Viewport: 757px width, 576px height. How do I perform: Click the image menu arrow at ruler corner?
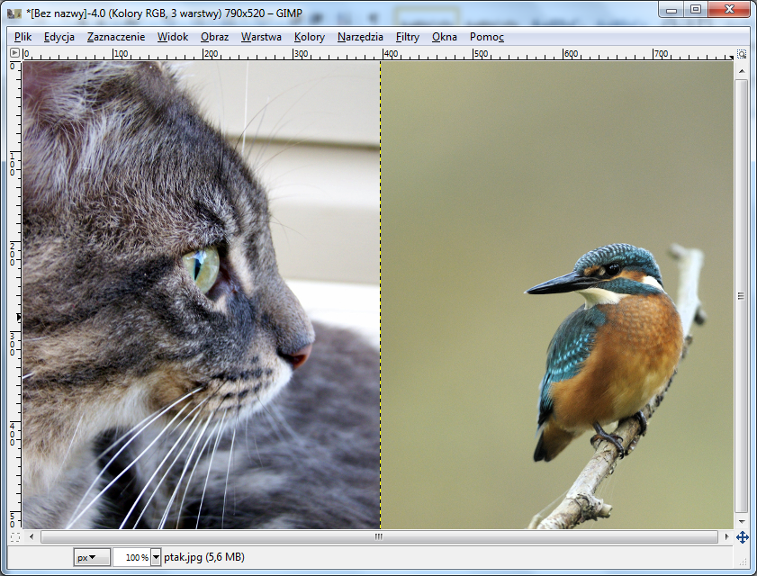[15, 52]
